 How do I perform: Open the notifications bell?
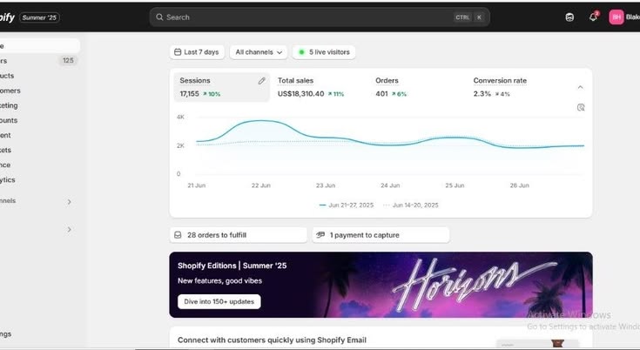point(594,17)
